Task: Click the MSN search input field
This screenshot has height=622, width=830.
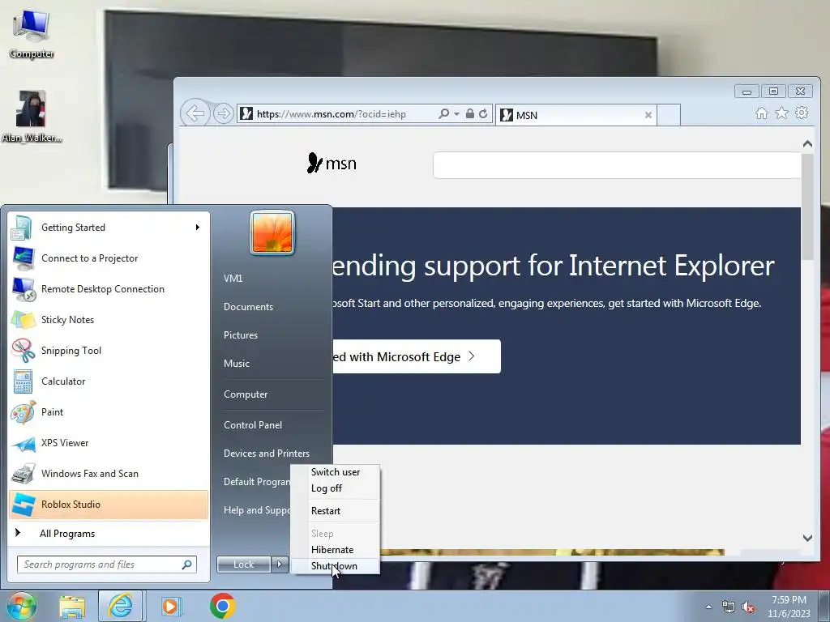Action: (617, 165)
